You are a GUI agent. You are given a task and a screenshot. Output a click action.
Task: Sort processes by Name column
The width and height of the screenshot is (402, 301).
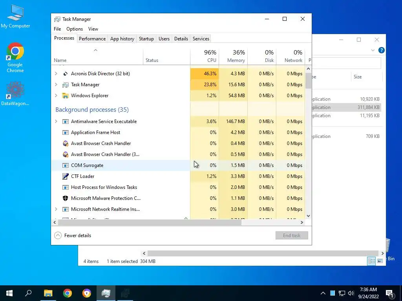[97, 56]
